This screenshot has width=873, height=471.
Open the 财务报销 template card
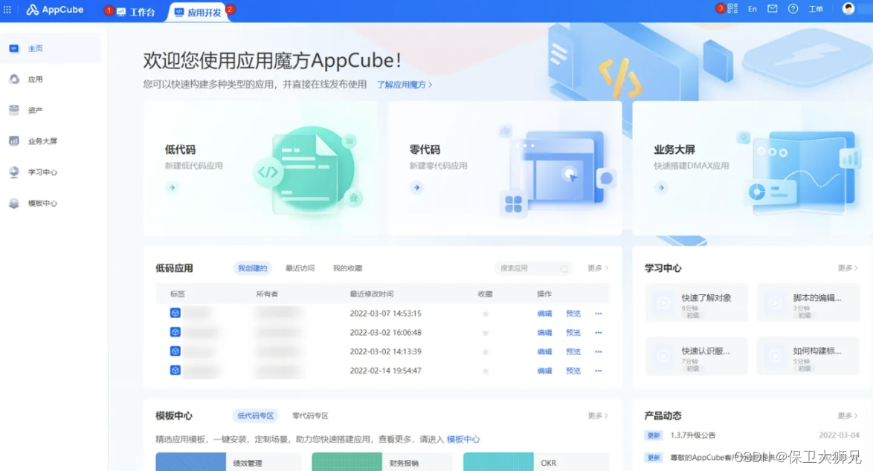(382, 462)
